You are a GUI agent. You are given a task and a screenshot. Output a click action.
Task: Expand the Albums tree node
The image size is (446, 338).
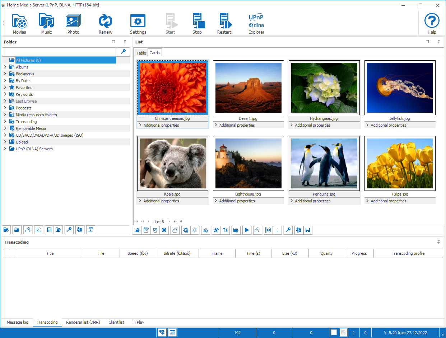click(x=5, y=67)
